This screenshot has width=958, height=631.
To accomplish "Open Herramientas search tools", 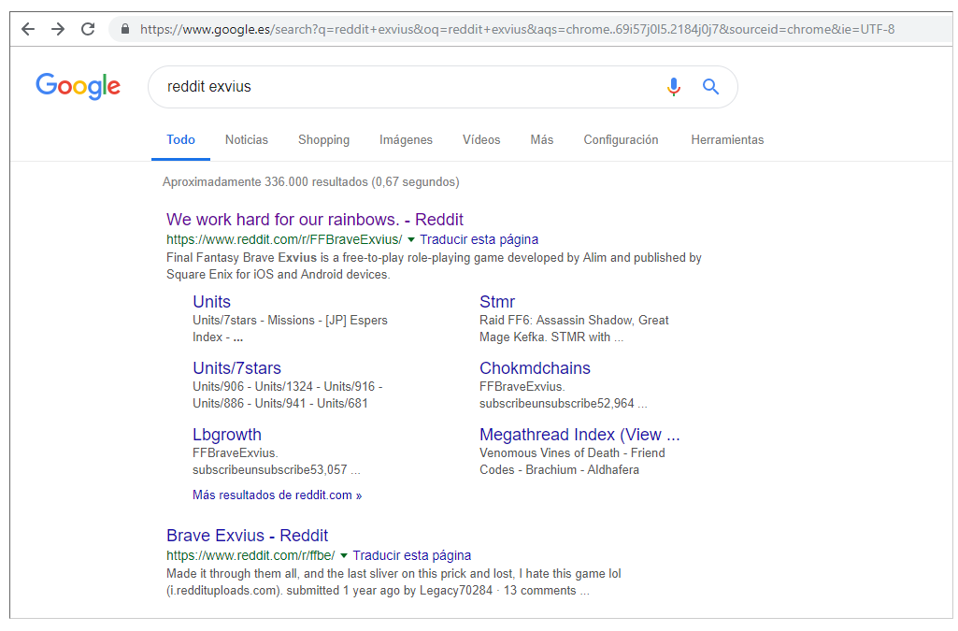I will click(x=727, y=140).
